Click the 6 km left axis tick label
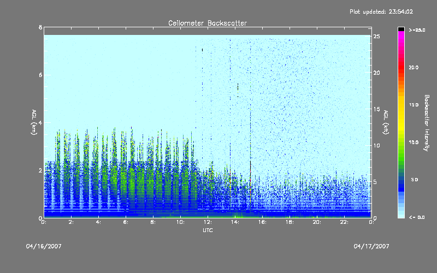This screenshot has height=273, width=437. coord(40,75)
